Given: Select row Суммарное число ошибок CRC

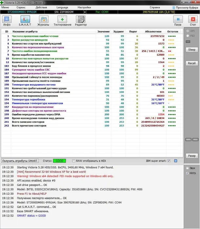Looking at the screenshot, I should tap(92, 70).
